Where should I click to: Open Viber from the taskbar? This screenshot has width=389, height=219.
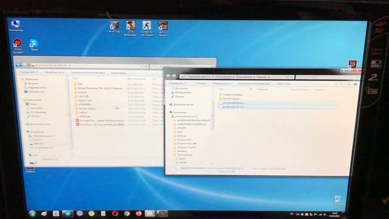pyautogui.click(x=80, y=214)
